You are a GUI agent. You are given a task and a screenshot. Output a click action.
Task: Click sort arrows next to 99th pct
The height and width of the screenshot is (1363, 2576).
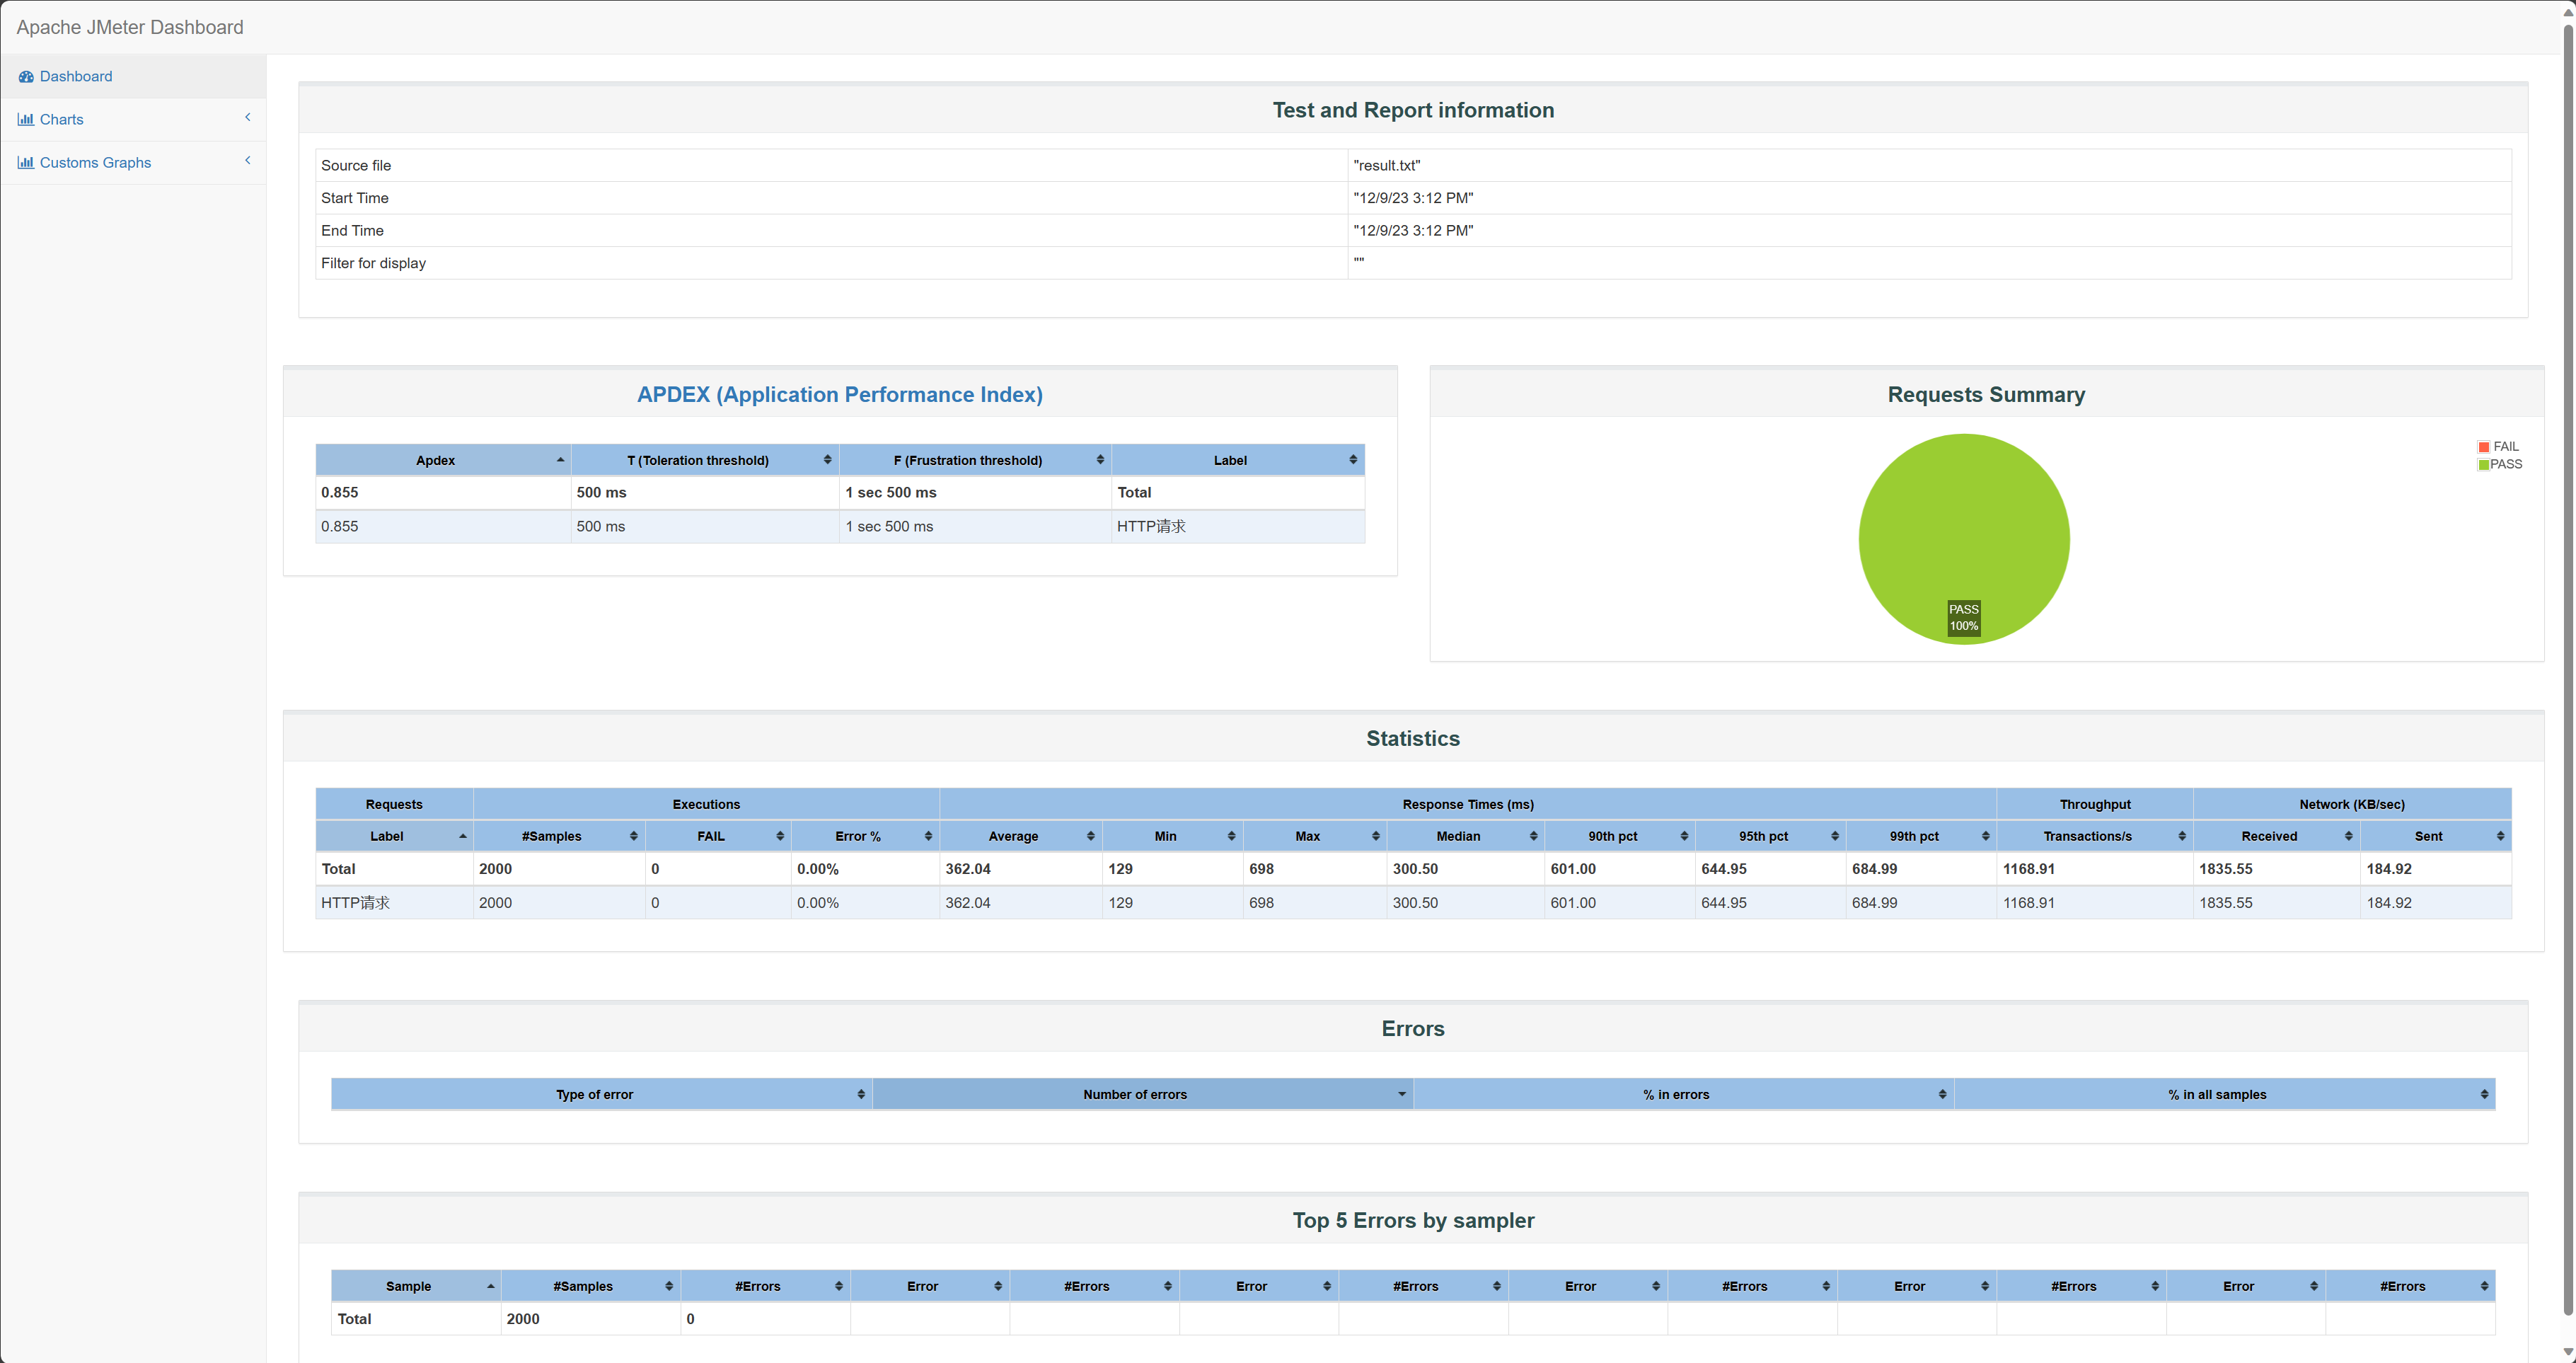(1985, 836)
